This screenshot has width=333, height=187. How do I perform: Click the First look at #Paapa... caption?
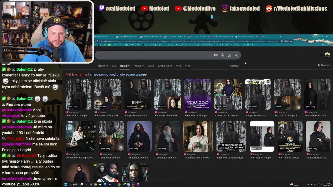197,116
